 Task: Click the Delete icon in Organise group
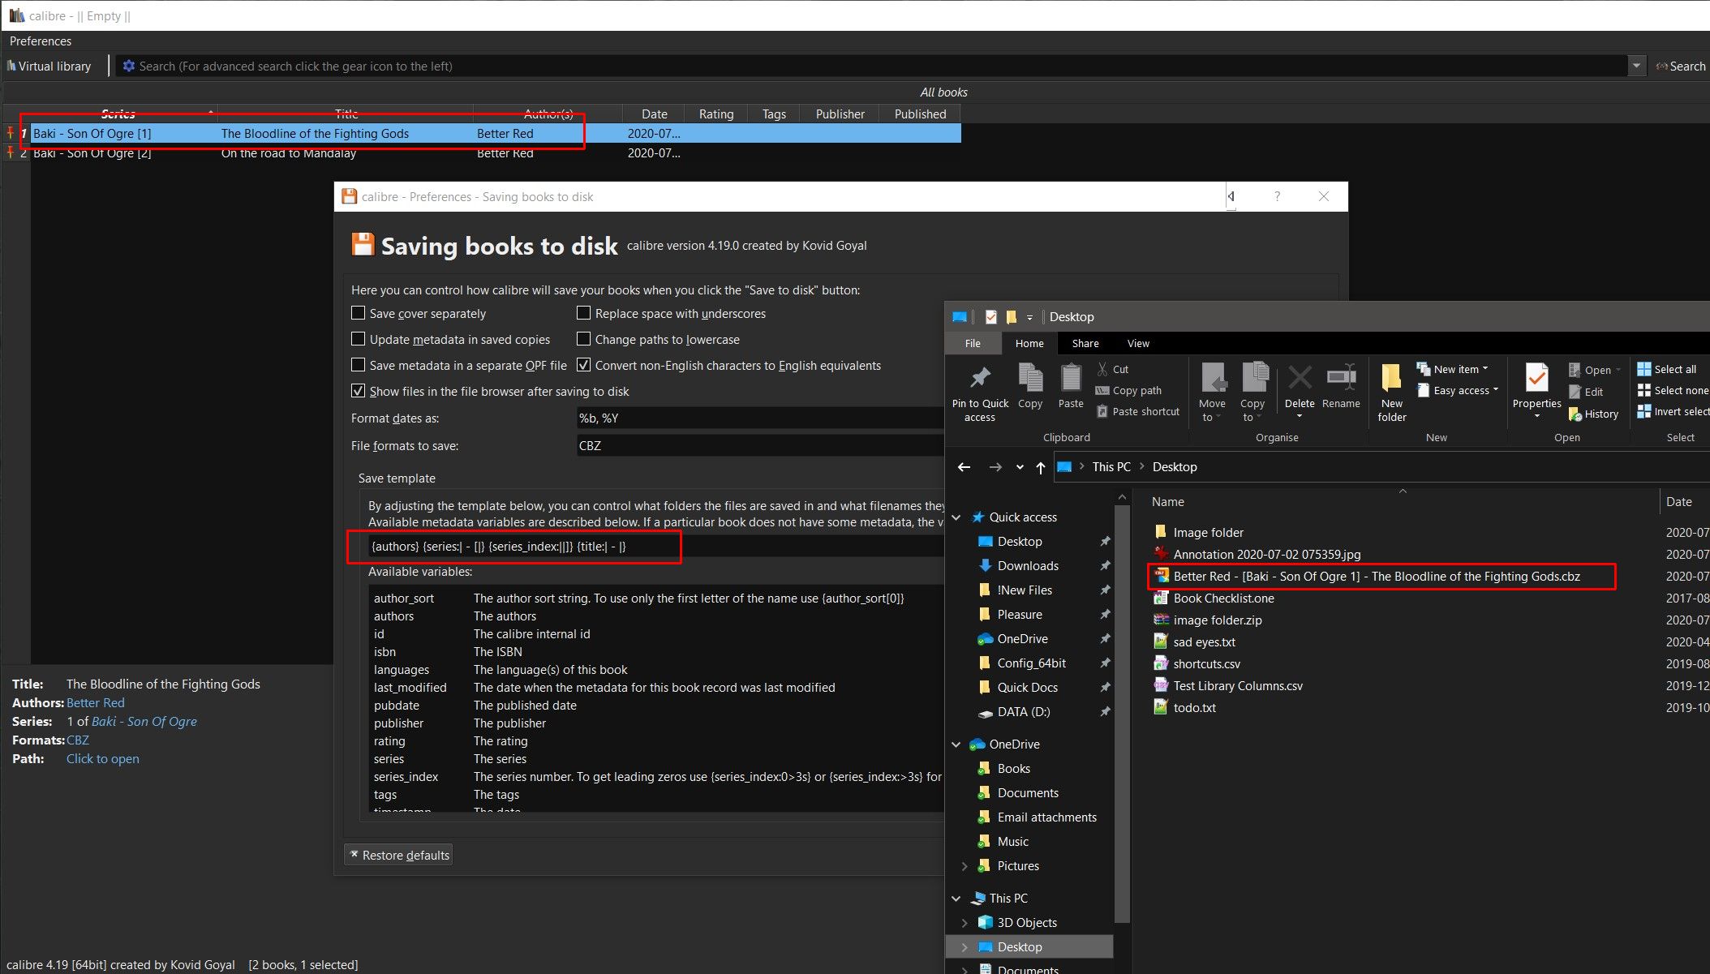click(x=1299, y=378)
